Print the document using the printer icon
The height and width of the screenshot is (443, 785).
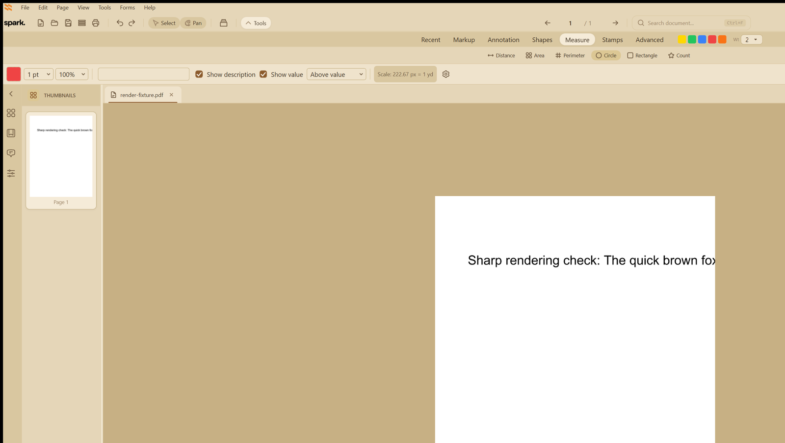coord(96,23)
